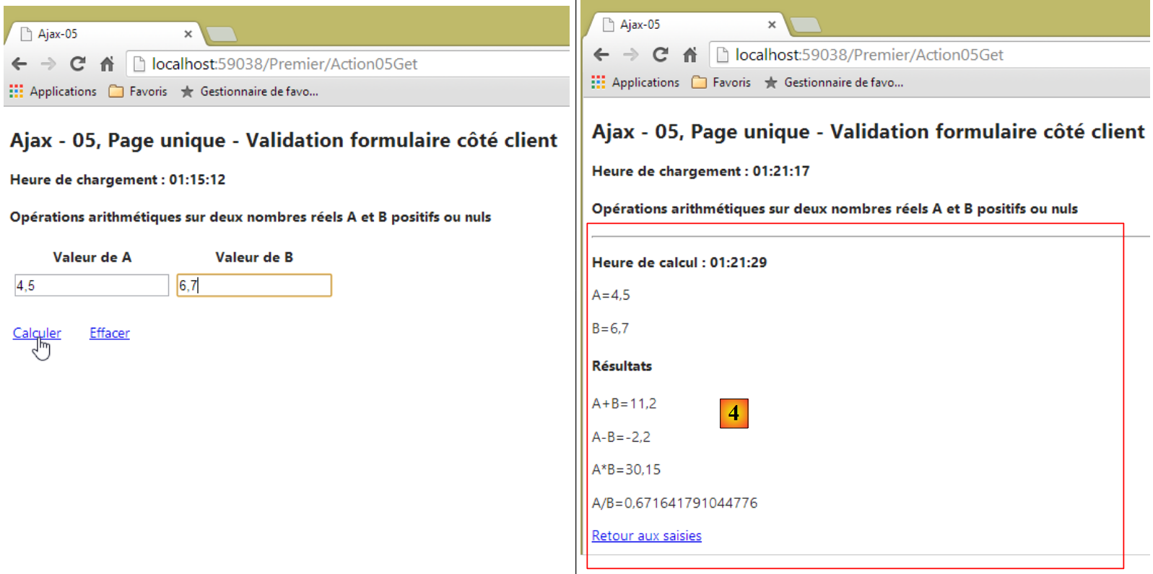
Task: Click the back arrow in the form page browser
Action: pos(19,64)
